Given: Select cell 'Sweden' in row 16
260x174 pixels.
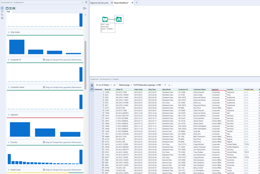Looking at the screenshot, I should (x=235, y=131).
